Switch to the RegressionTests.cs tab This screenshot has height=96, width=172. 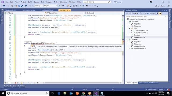click(29, 10)
